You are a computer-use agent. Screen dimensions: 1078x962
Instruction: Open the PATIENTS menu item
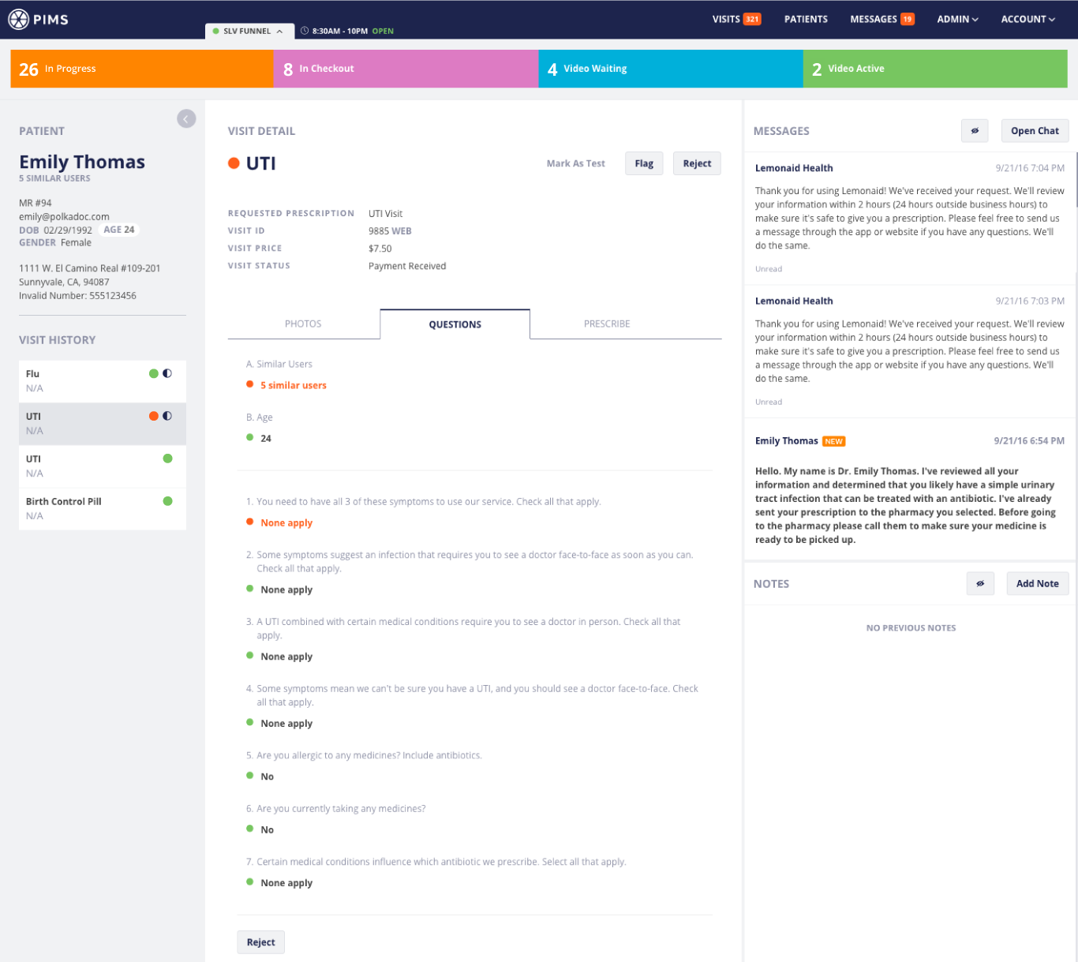point(806,19)
